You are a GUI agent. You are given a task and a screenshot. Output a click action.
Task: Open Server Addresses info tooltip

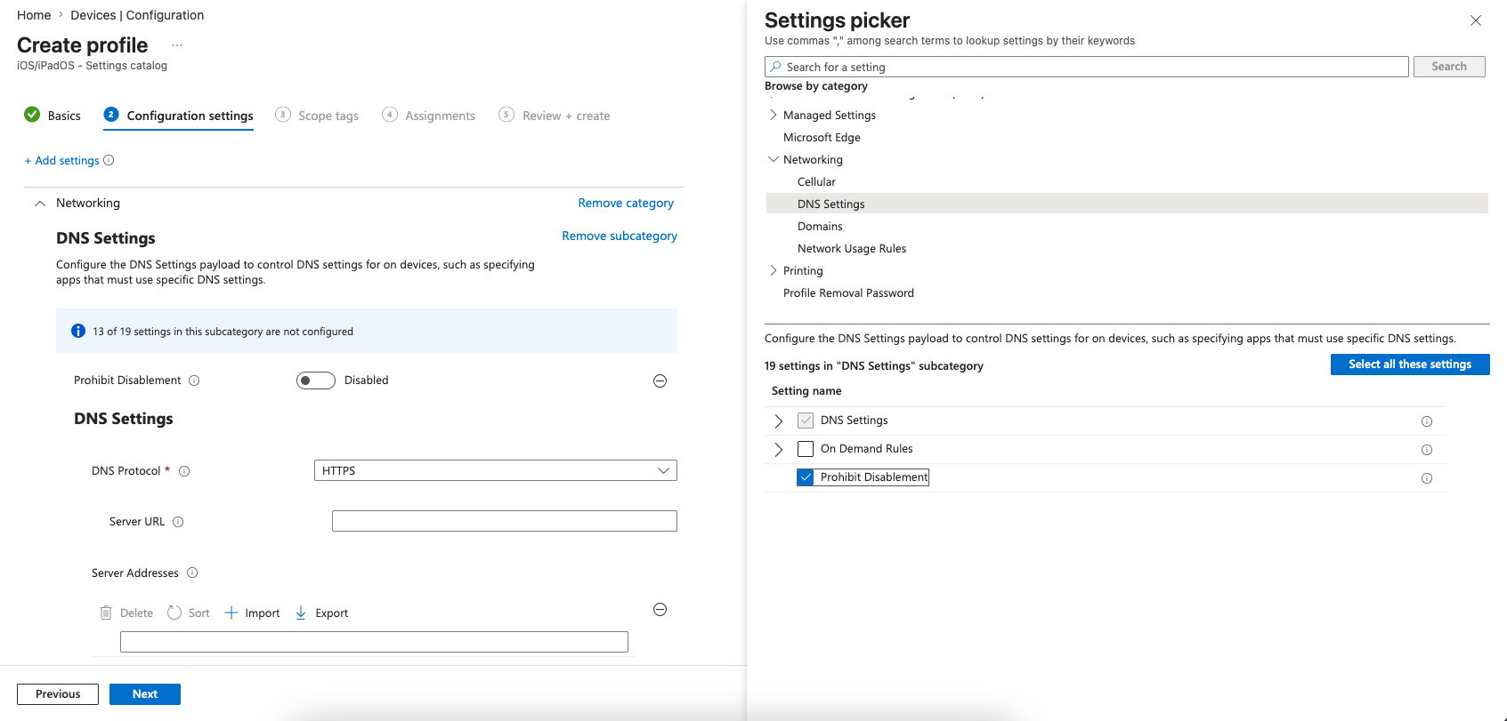click(x=192, y=573)
